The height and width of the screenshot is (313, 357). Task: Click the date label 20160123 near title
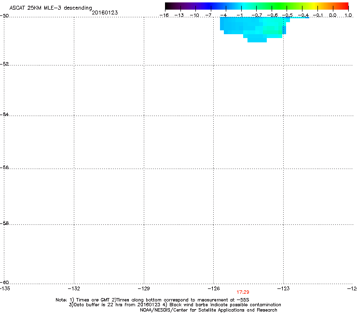point(105,13)
